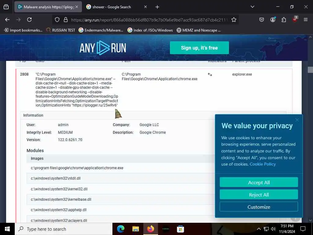The width and height of the screenshot is (313, 235).
Task: Open Microsoft Edge from taskbar
Action: tap(121, 229)
